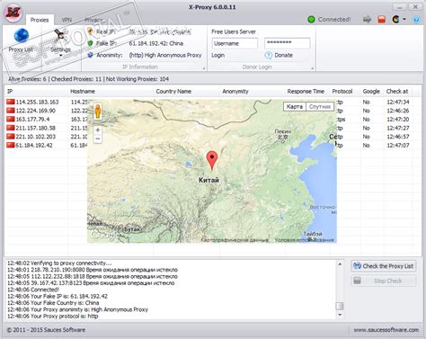Click the Check the Proxy List button
The image size is (426, 339).
pos(384,266)
